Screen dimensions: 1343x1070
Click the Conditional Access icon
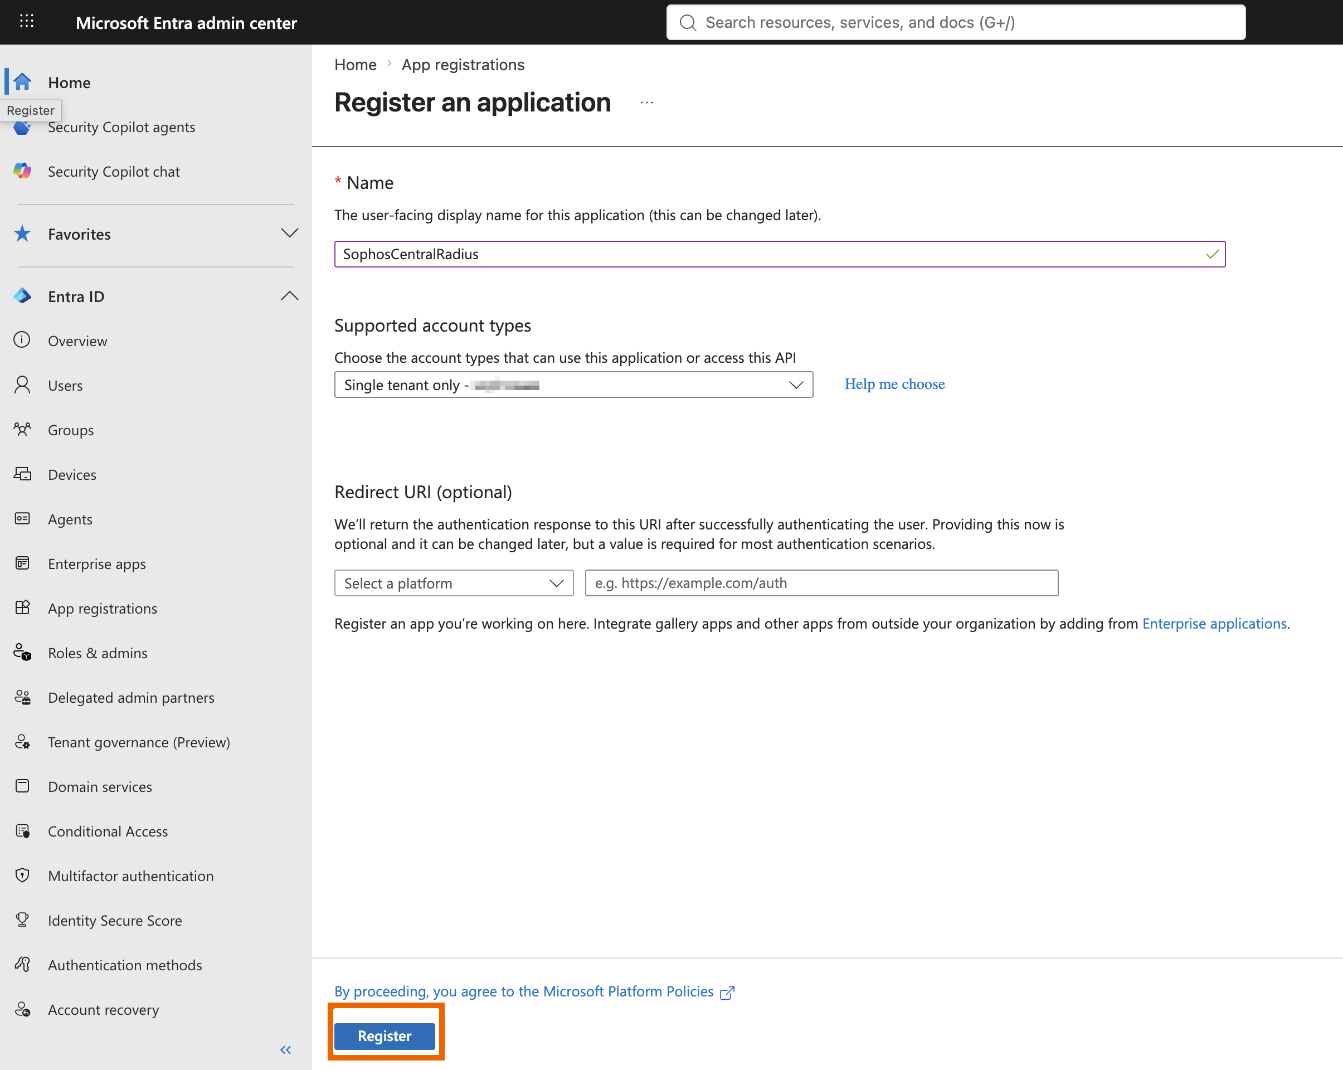[22, 831]
